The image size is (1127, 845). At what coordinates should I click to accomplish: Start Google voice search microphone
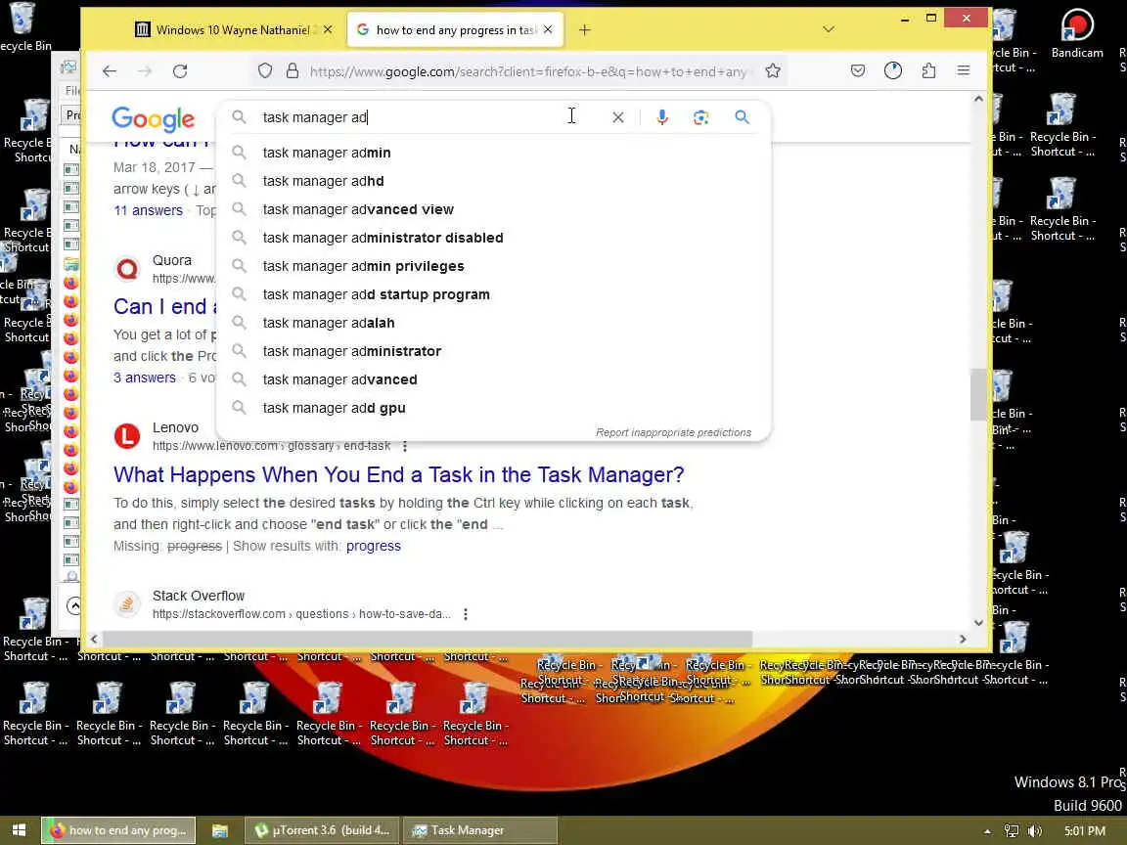coord(662,117)
